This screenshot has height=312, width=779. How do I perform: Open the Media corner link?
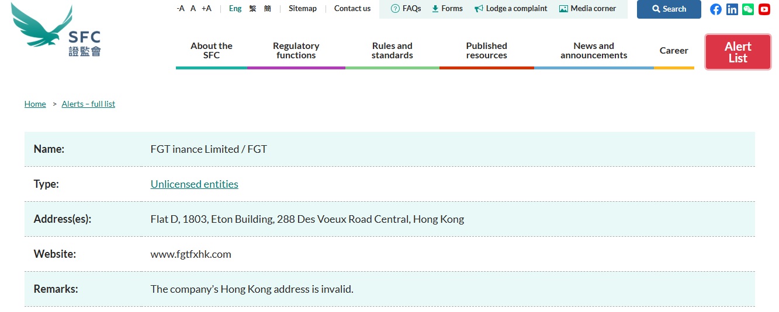point(587,9)
